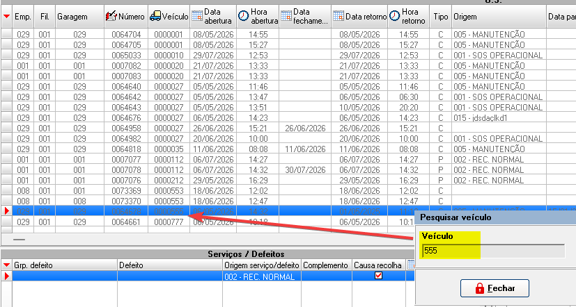Click the Fechar button
This screenshot has width=576, height=307.
click(495, 288)
